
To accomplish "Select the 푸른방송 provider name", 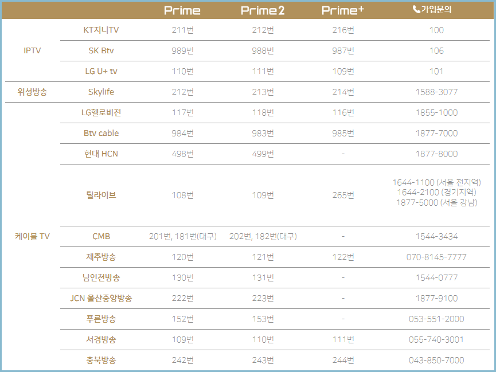I will click(x=101, y=319).
